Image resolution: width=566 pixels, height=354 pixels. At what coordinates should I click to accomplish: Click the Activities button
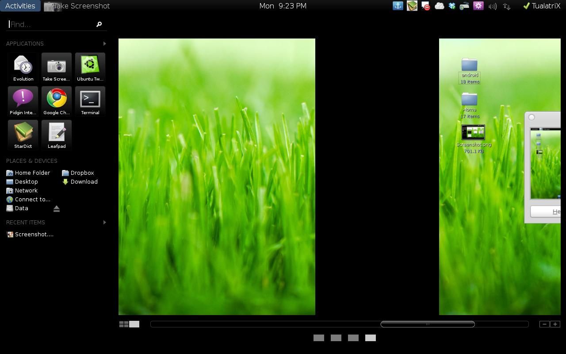pyautogui.click(x=20, y=6)
